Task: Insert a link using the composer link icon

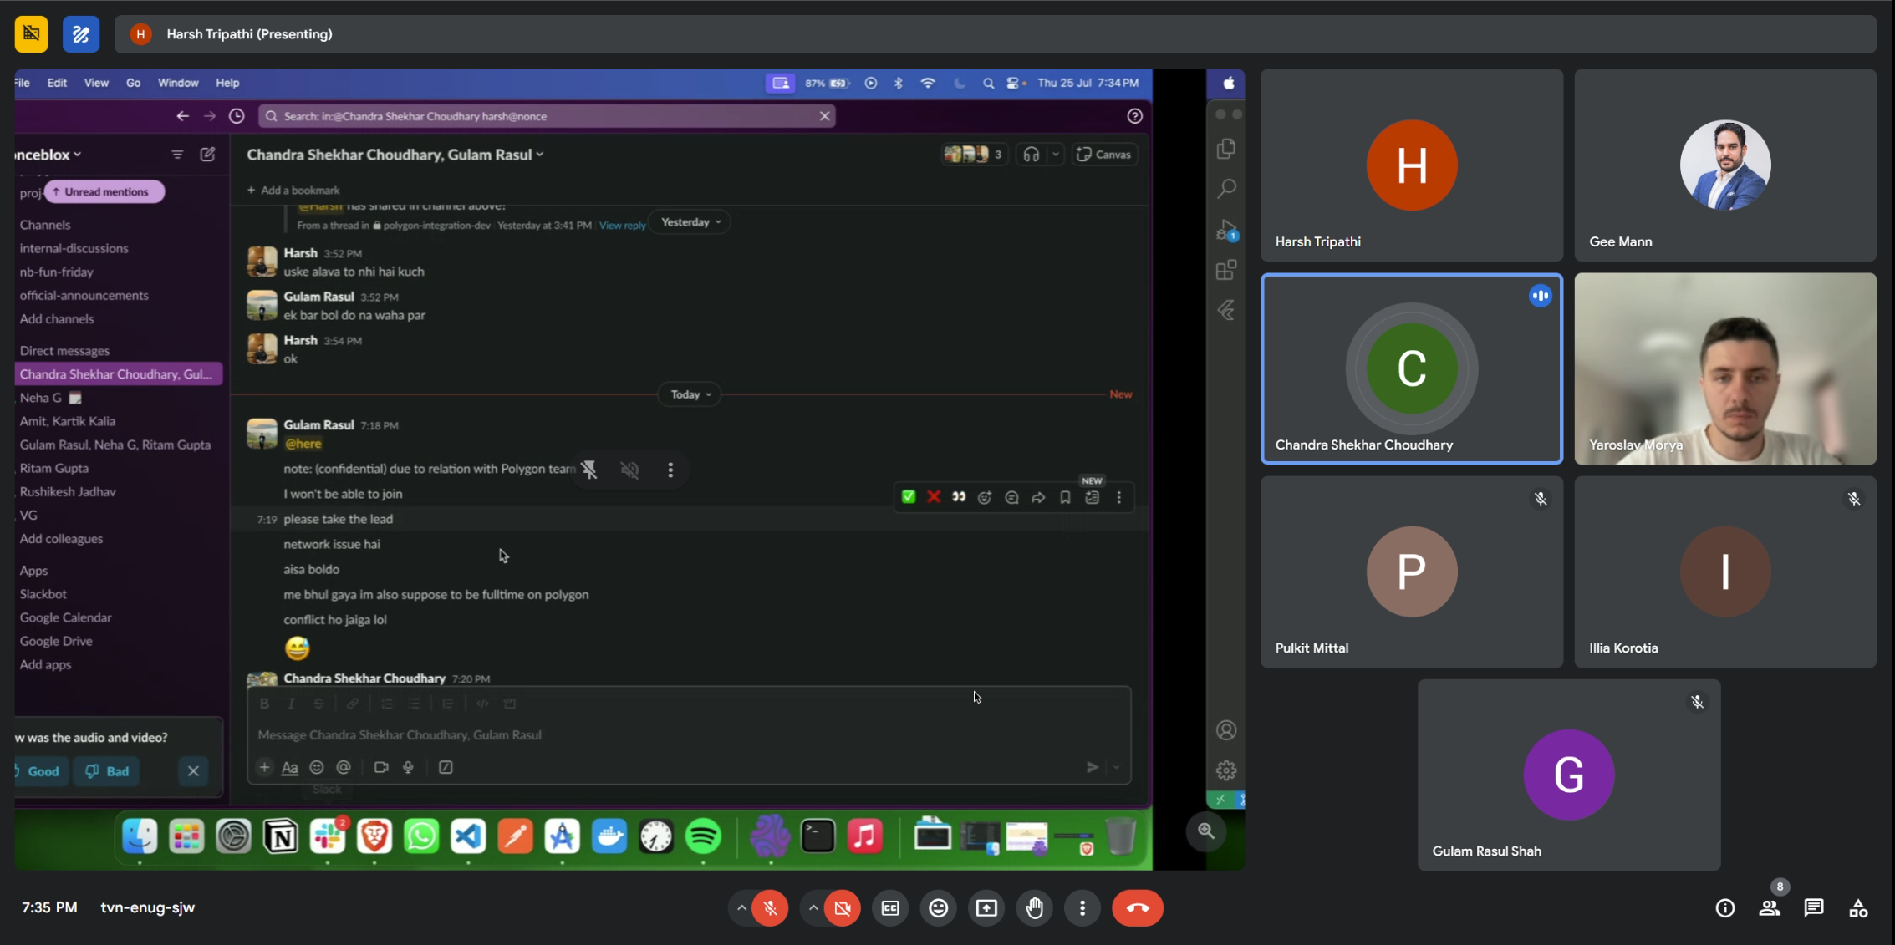Action: point(353,704)
